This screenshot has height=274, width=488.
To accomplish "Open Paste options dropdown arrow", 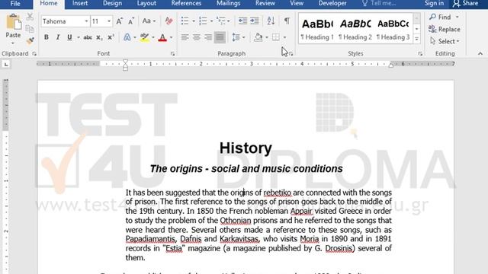I will [13, 43].
